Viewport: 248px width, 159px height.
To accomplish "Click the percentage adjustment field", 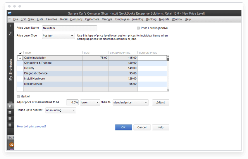I will tap(72, 102).
